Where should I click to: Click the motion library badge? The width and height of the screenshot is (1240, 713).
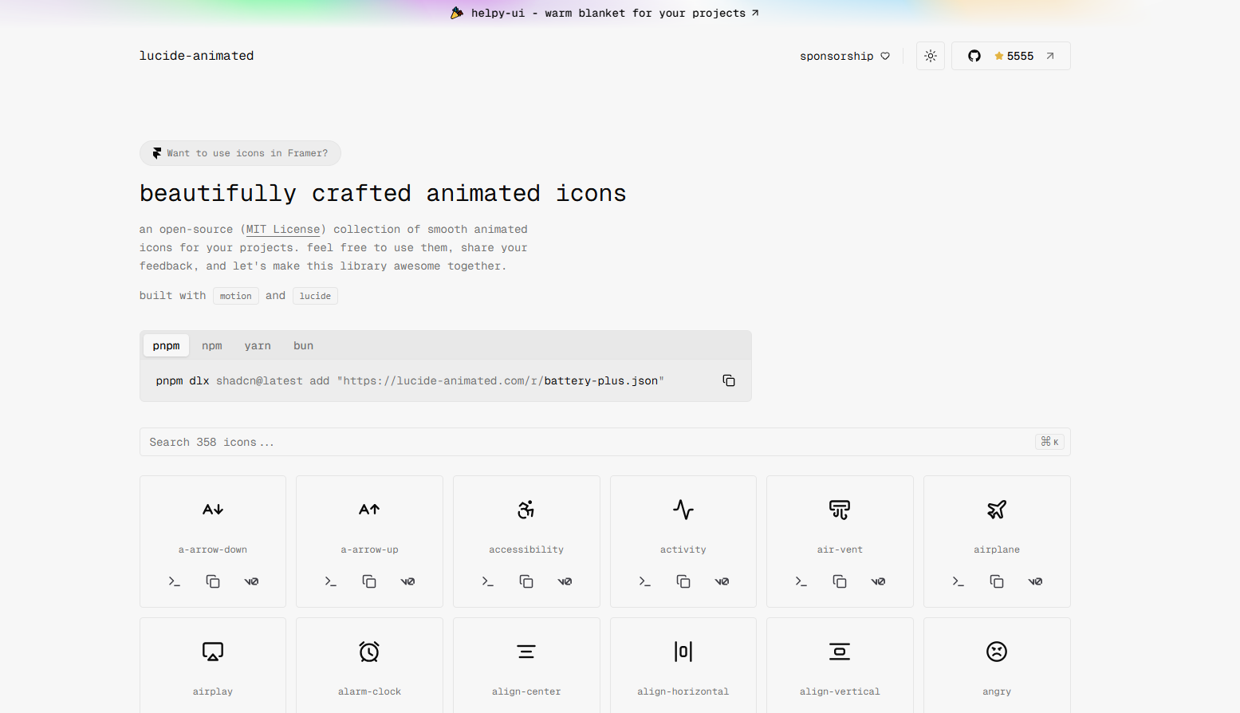(235, 295)
